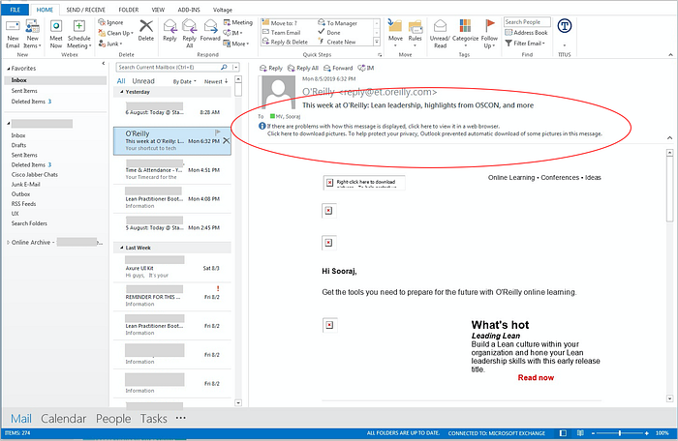The image size is (678, 441).
Task: Collapse the Favorites section
Action: (x=8, y=69)
